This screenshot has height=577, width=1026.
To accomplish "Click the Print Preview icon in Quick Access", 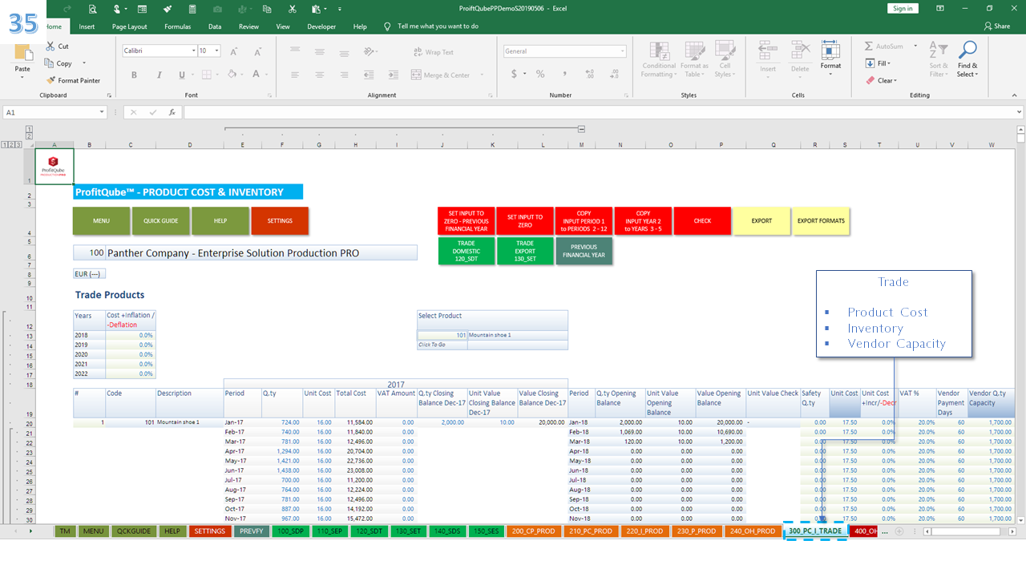I will click(x=93, y=9).
